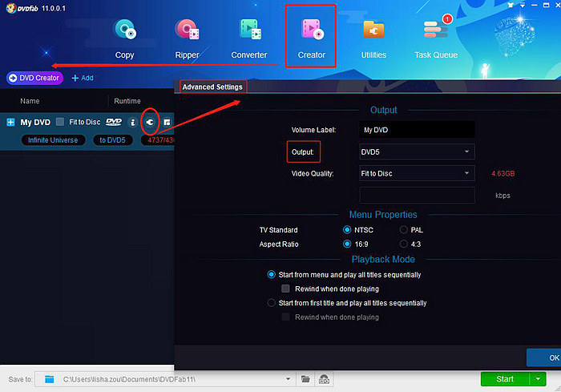This screenshot has height=392, width=561.
Task: Click the DVD Creator mode button
Action: 34,78
